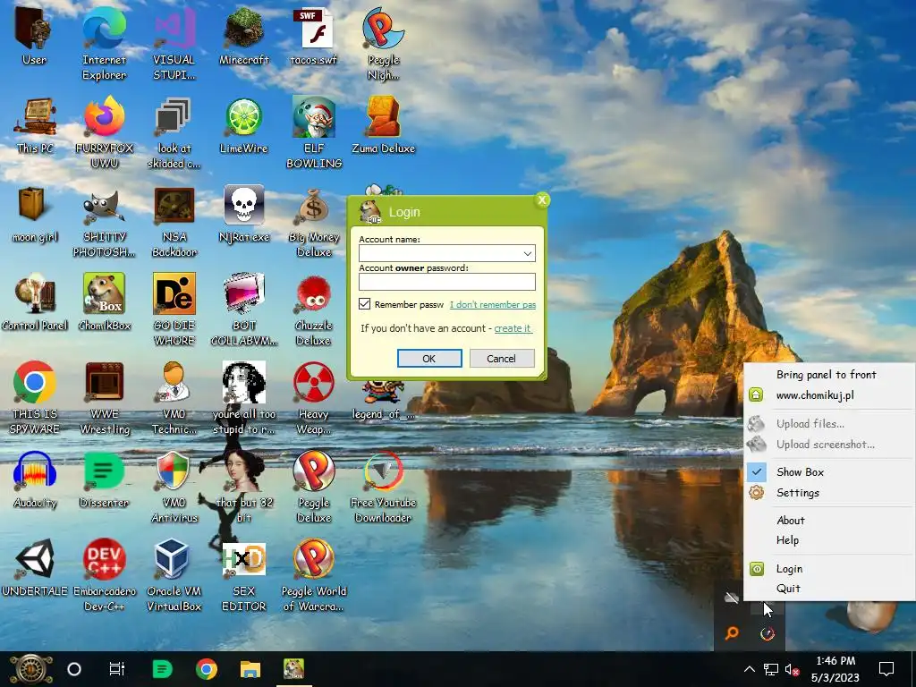The image size is (916, 687).
Task: Choose Login in the tray menu
Action: (789, 568)
